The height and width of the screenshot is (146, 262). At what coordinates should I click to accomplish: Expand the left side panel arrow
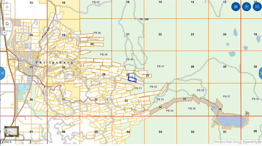point(2,73)
